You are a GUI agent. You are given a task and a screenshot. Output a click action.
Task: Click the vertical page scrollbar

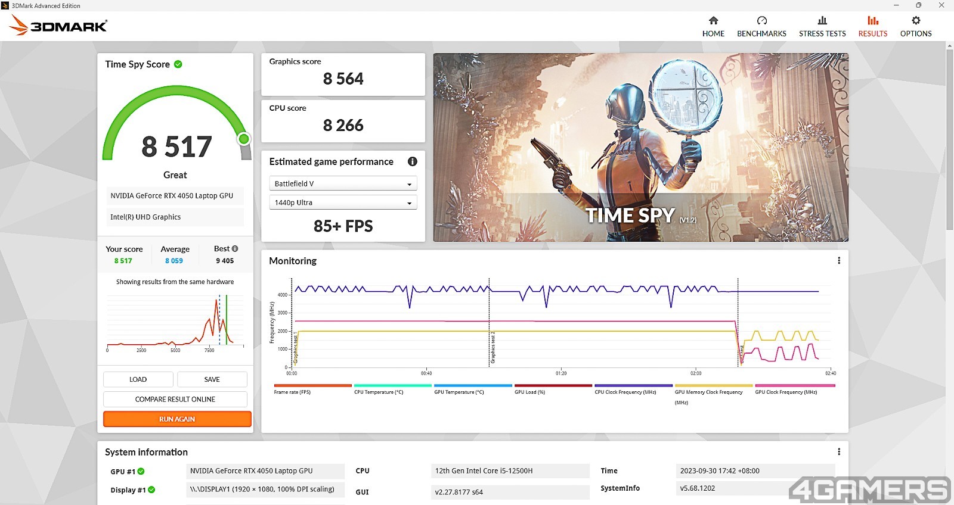coord(950,141)
